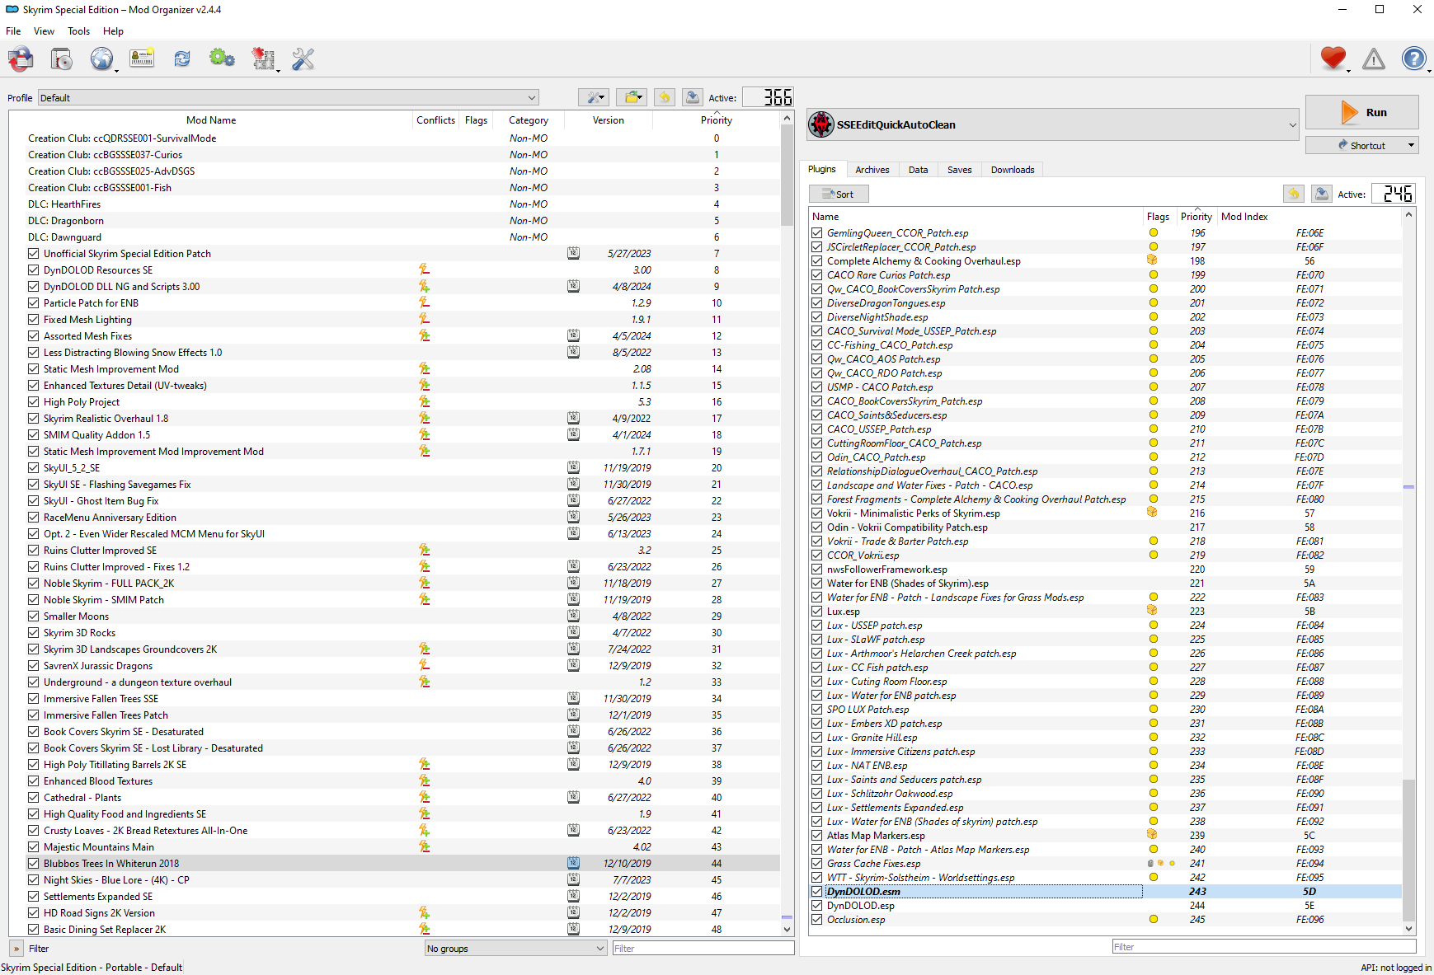This screenshot has height=975, width=1434.
Task: Disable DynDOLOD.esm plugin checkbox
Action: (816, 892)
